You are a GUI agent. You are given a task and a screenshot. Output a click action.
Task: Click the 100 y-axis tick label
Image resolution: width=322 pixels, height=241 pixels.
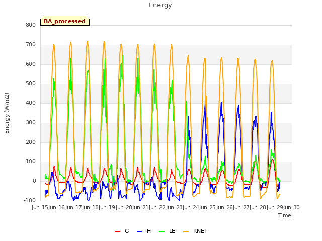point(31,162)
